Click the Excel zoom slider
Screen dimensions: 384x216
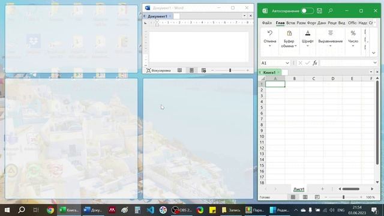pos(344,197)
